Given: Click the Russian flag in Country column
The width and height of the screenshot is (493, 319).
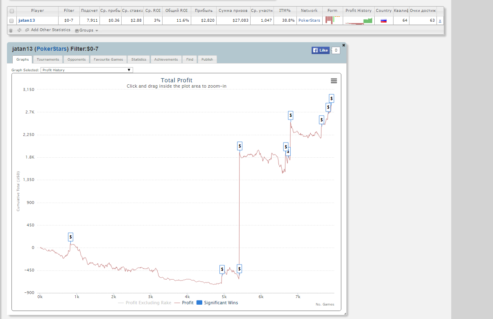Looking at the screenshot, I should coord(384,20).
